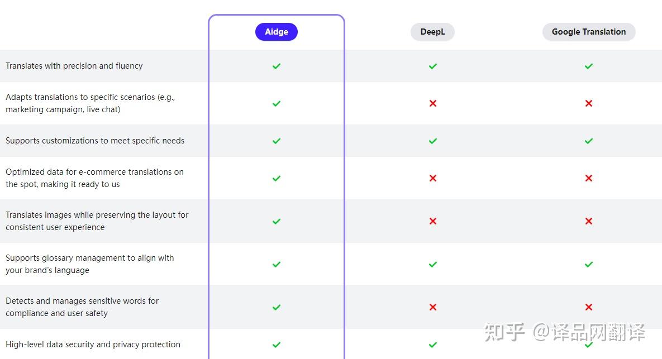Click DeepL red cross for image translation

point(432,221)
